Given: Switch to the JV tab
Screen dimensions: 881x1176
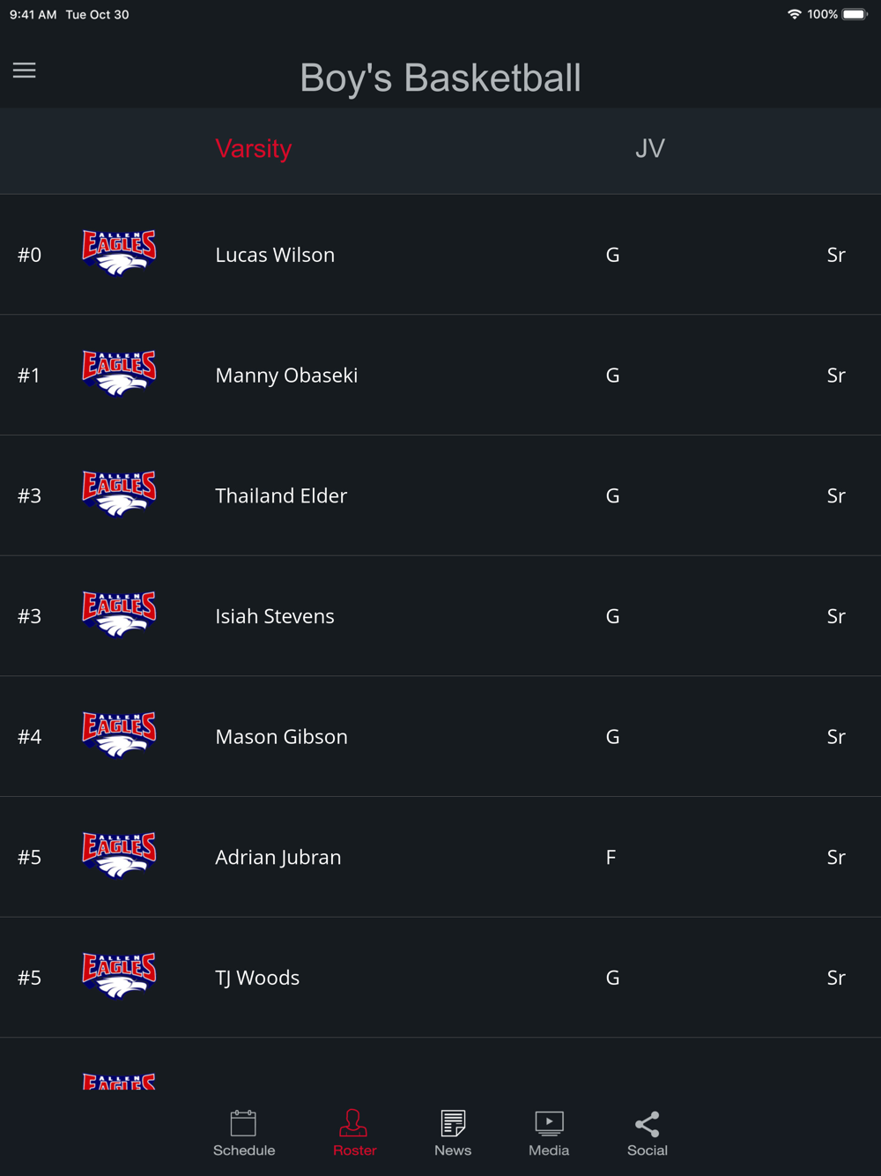Looking at the screenshot, I should (x=650, y=149).
